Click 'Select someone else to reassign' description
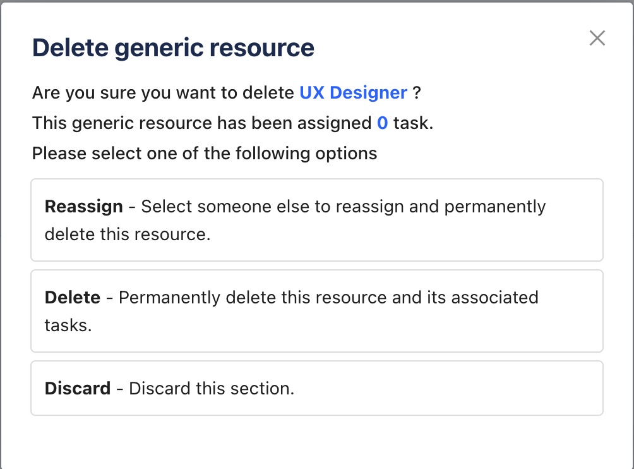 coord(343,207)
